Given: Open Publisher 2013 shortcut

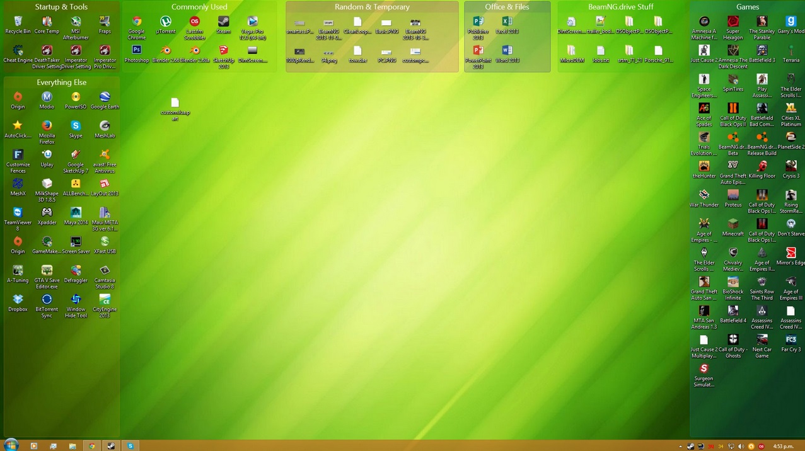Looking at the screenshot, I should (478, 28).
